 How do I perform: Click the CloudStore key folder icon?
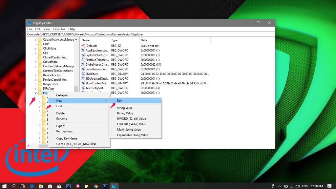pyautogui.click(x=40, y=62)
